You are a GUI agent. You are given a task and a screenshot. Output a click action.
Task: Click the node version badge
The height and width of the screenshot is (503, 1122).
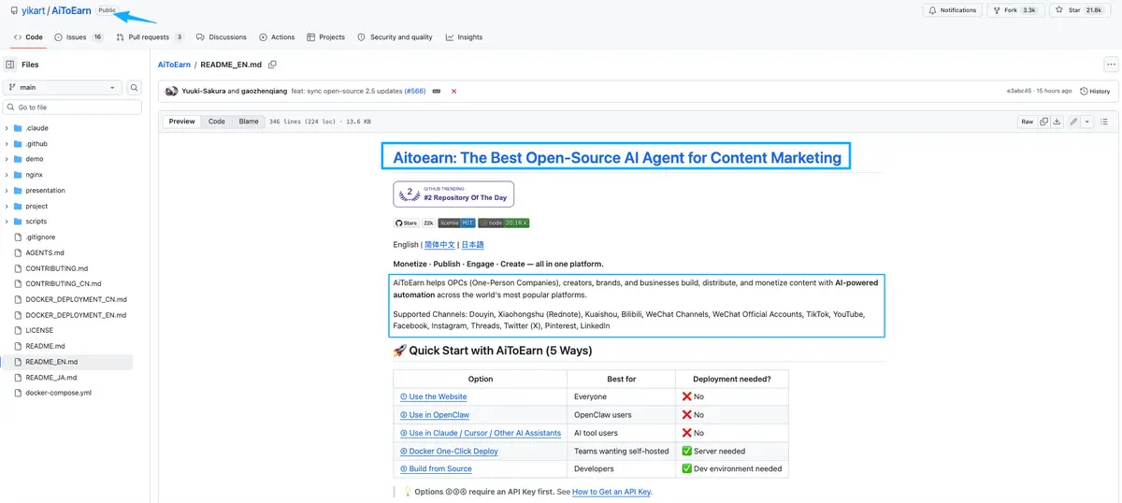coord(503,223)
